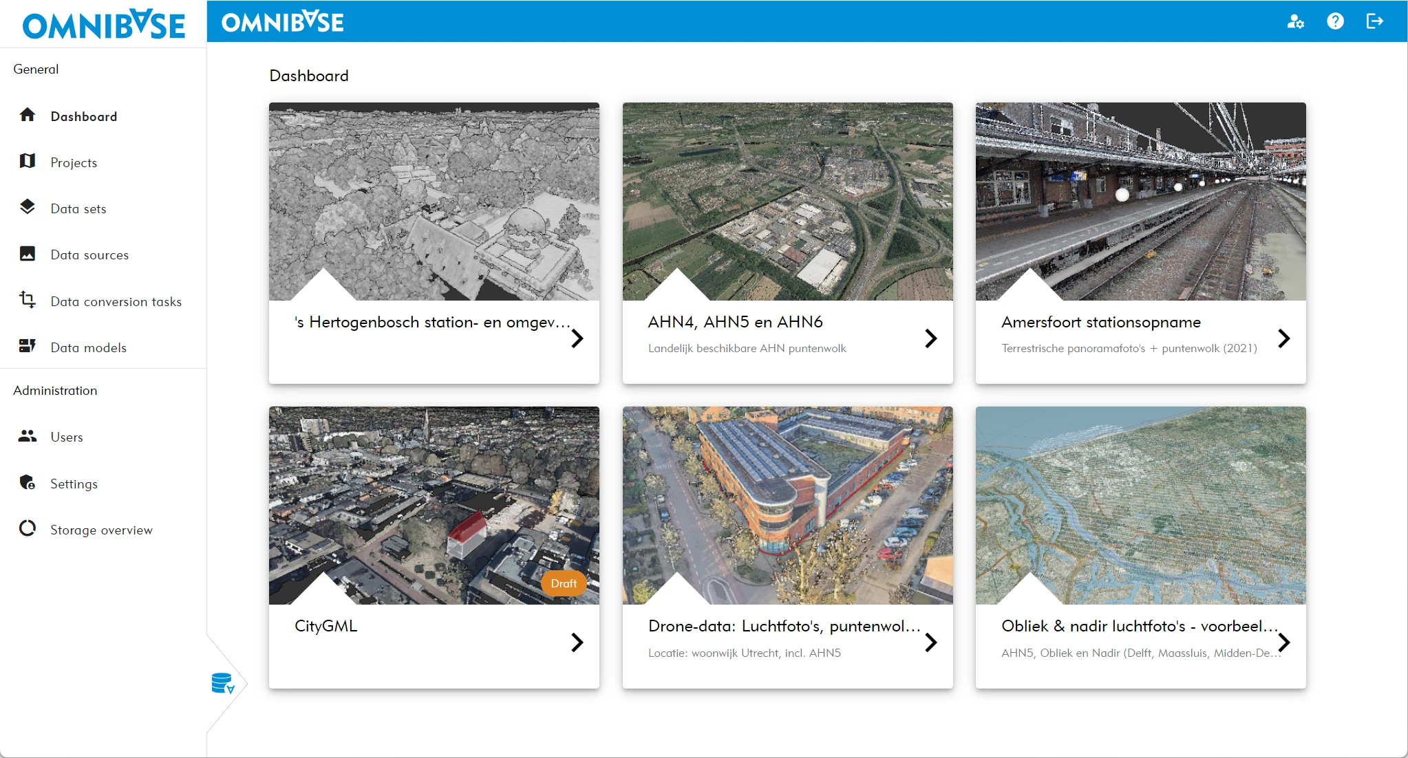
Task: Click the Storage overview circle icon
Action: pos(28,528)
